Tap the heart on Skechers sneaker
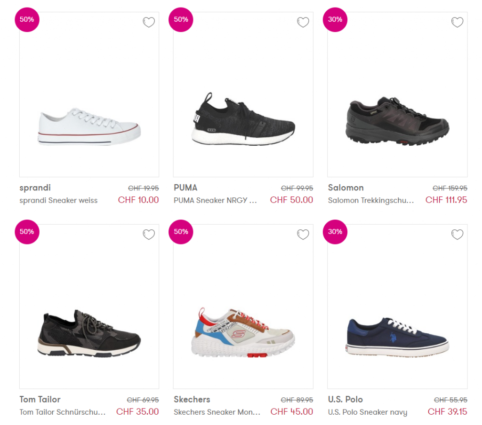 [303, 234]
